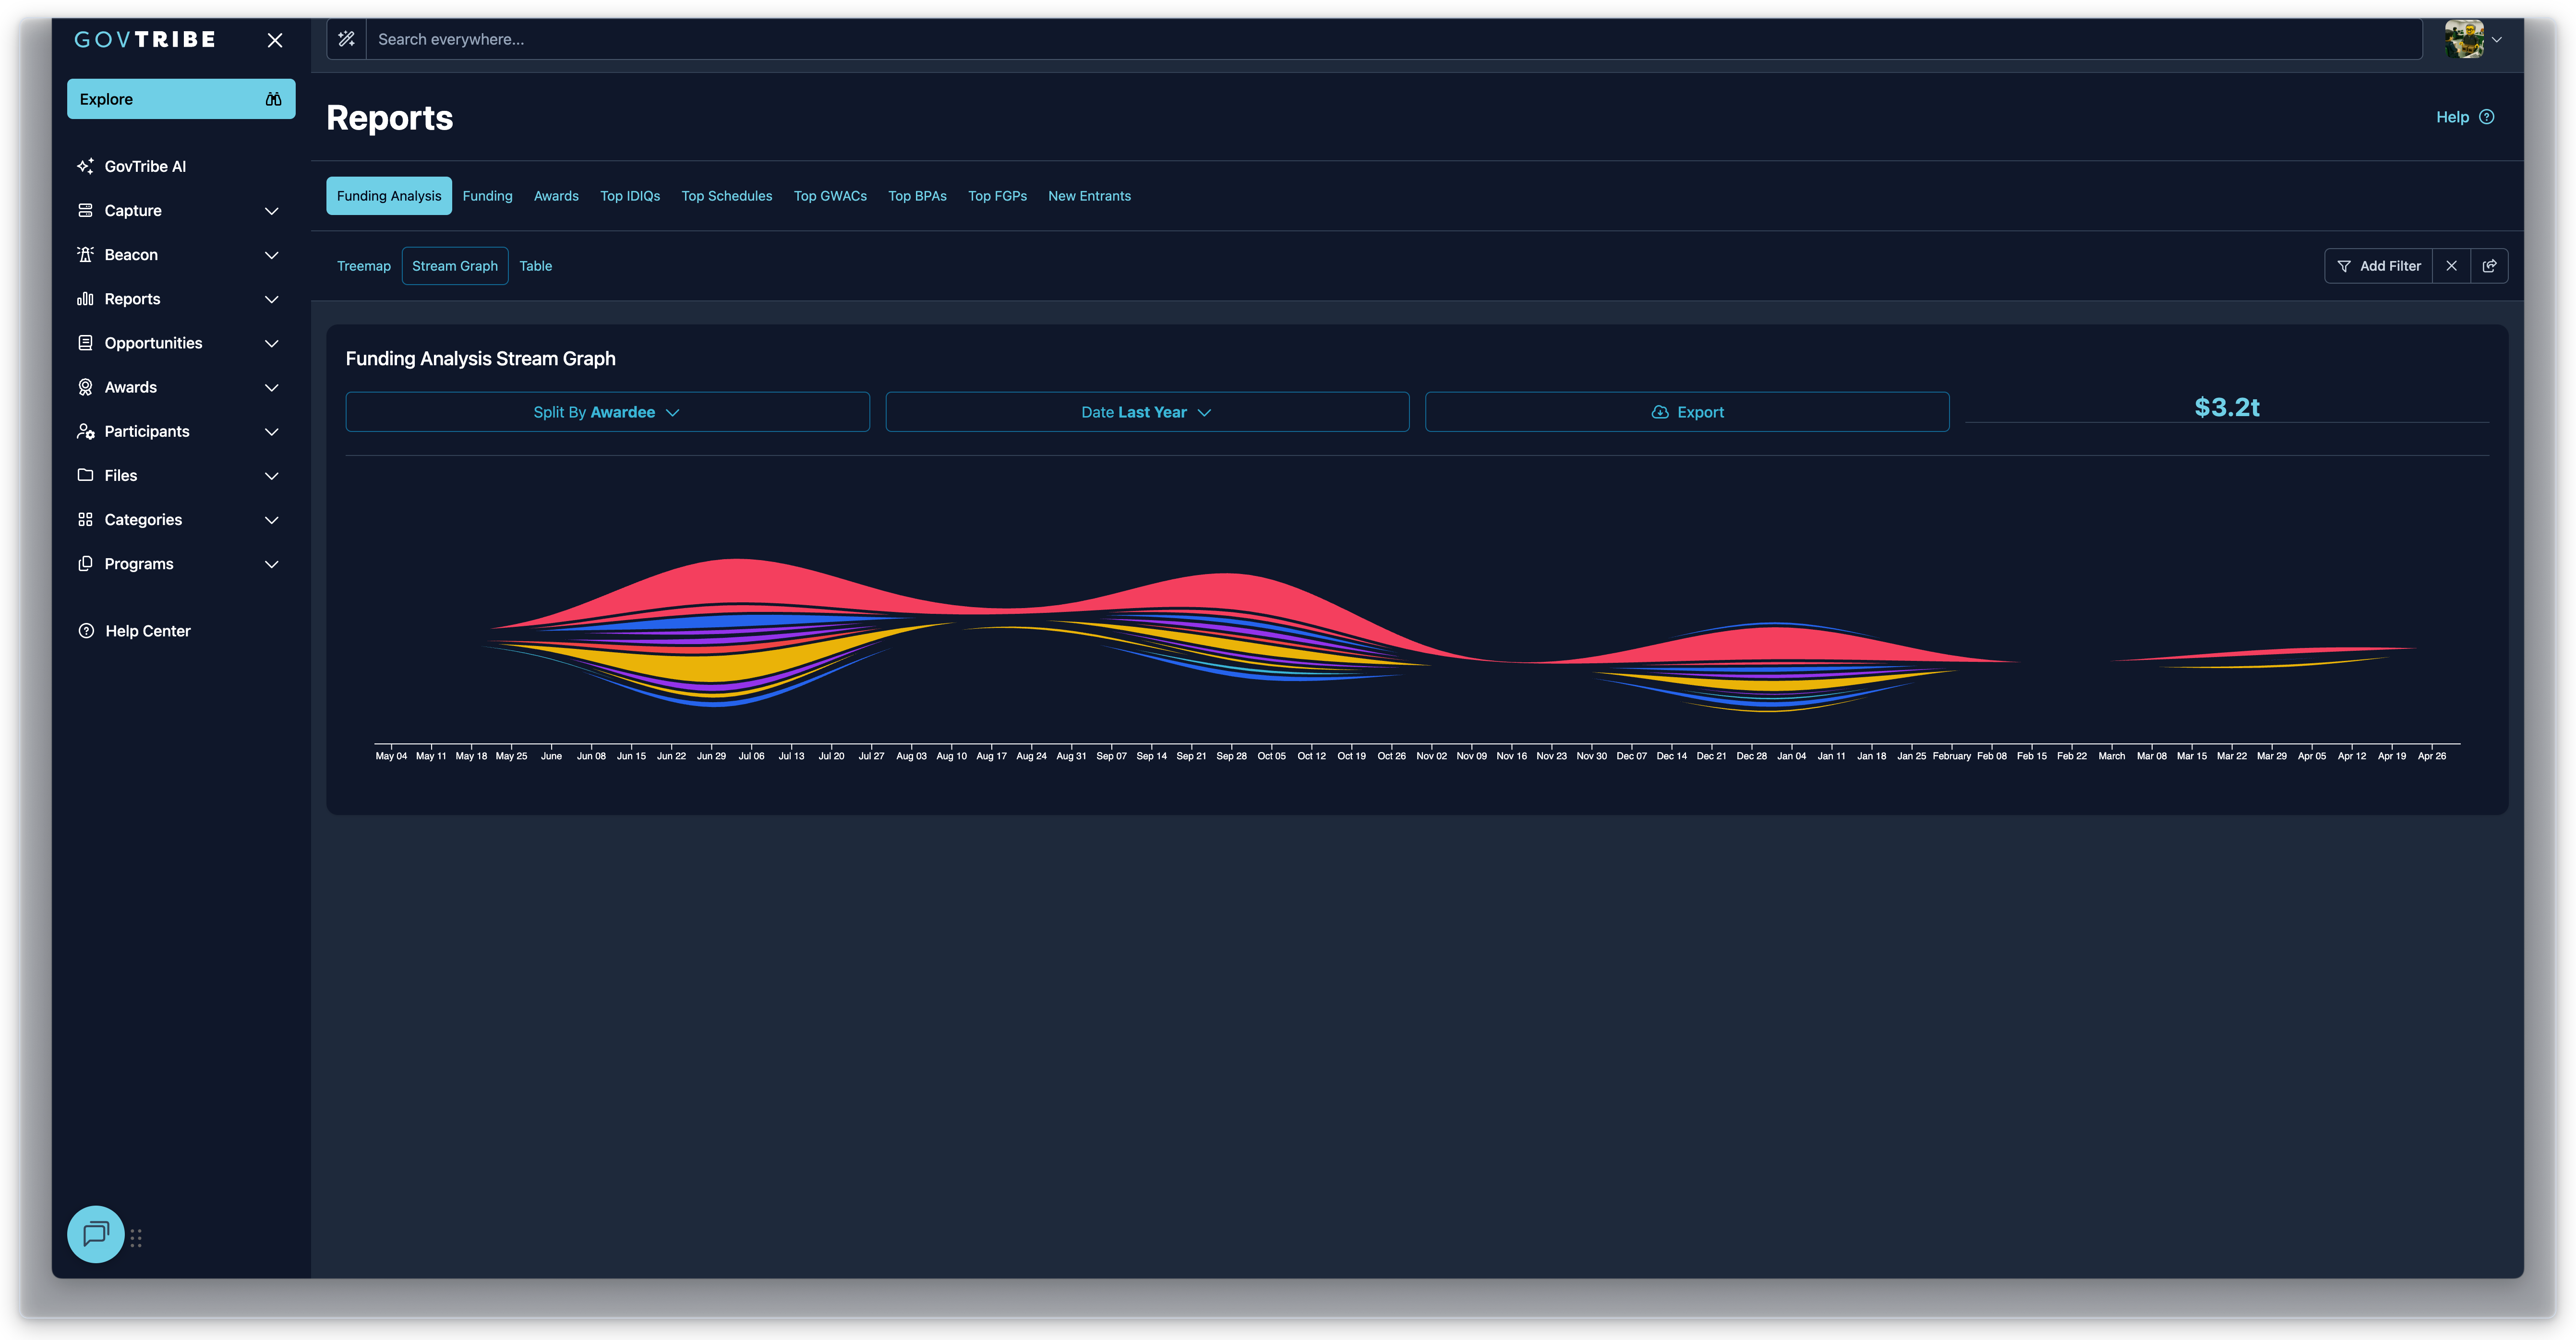
Task: Expand the Beacon menu chevron
Action: pyautogui.click(x=271, y=254)
